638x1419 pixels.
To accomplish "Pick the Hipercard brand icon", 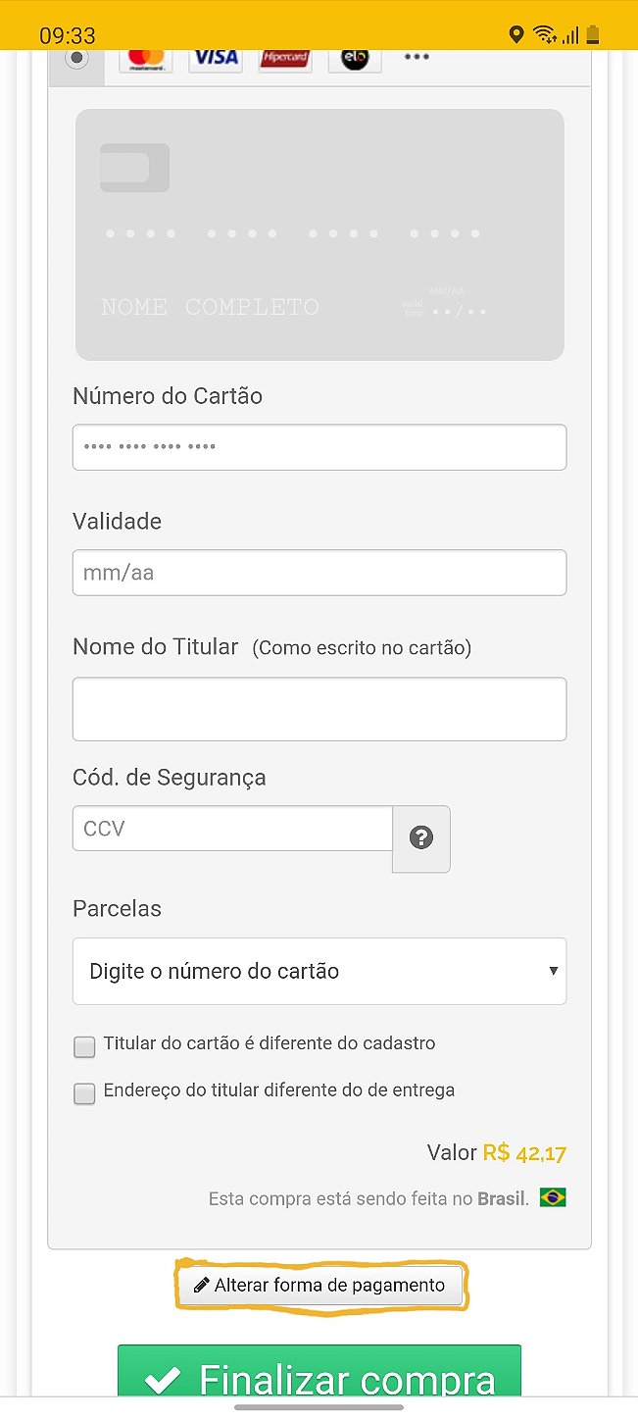I will [285, 57].
